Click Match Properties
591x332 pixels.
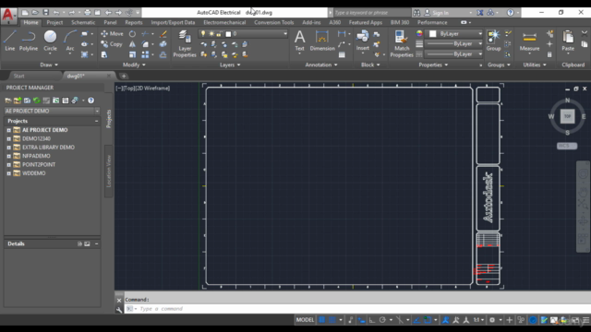coord(402,43)
